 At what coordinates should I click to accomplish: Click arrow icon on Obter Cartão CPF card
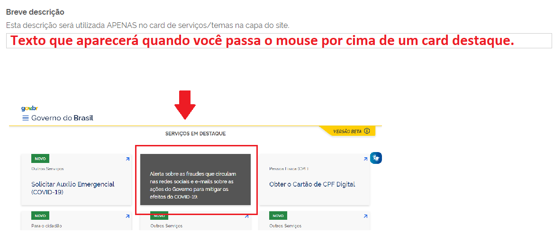[366, 159]
